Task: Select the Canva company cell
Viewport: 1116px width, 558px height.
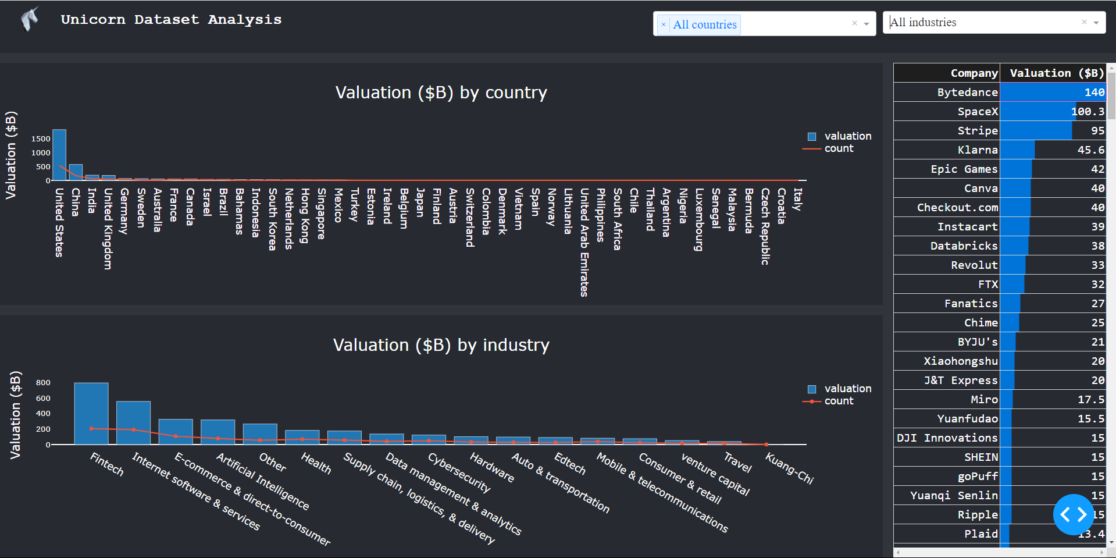Action: (x=947, y=188)
